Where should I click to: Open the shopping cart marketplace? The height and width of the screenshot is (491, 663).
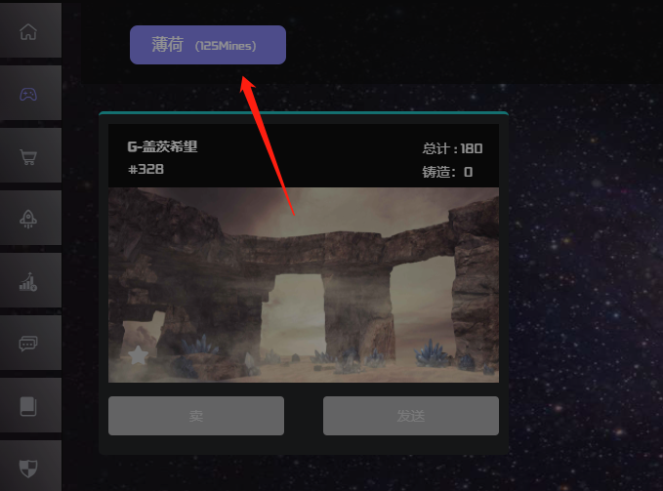[28, 157]
